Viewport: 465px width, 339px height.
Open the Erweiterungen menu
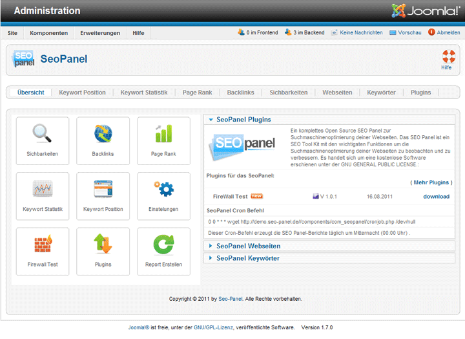[x=100, y=33]
